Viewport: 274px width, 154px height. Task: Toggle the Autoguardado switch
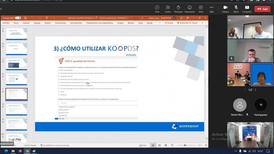(x=18, y=18)
